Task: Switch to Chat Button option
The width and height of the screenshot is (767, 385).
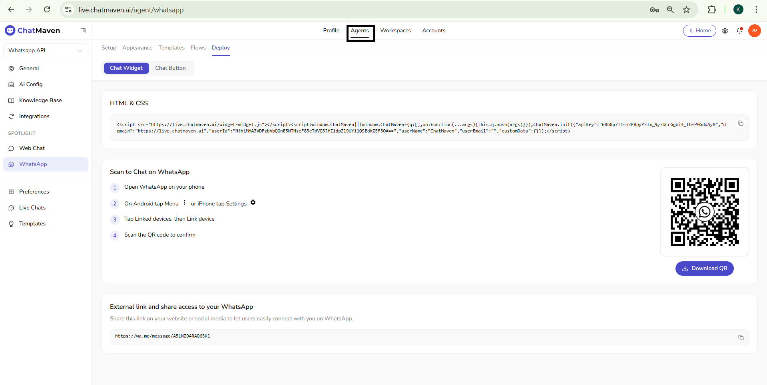Action: click(170, 68)
